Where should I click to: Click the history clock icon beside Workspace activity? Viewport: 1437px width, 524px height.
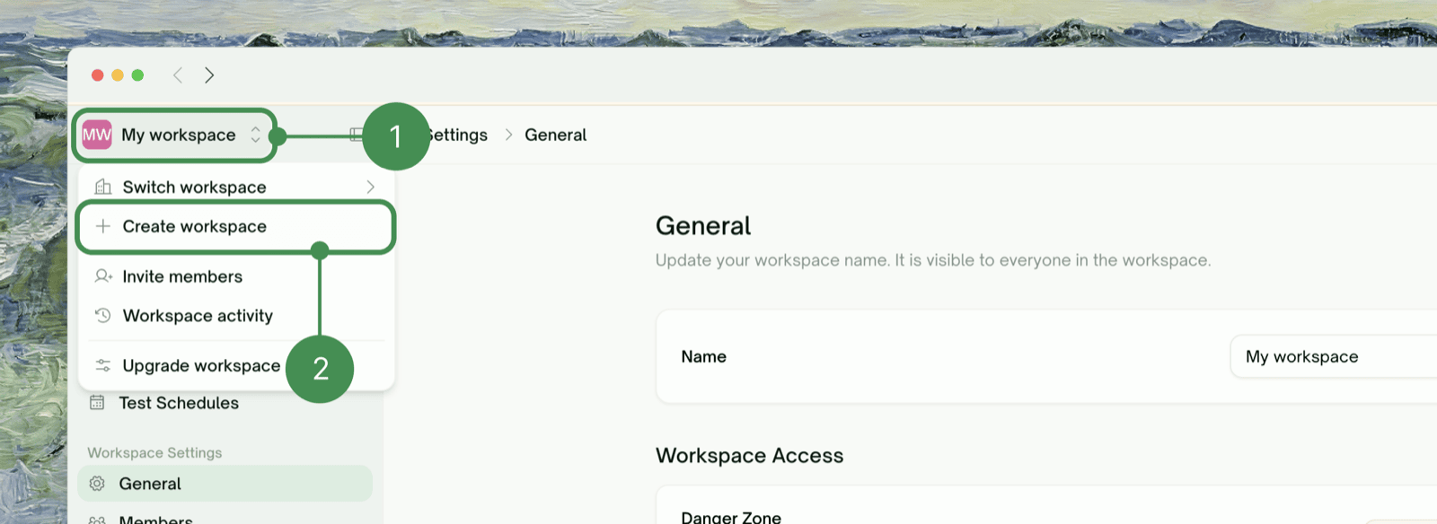click(103, 316)
